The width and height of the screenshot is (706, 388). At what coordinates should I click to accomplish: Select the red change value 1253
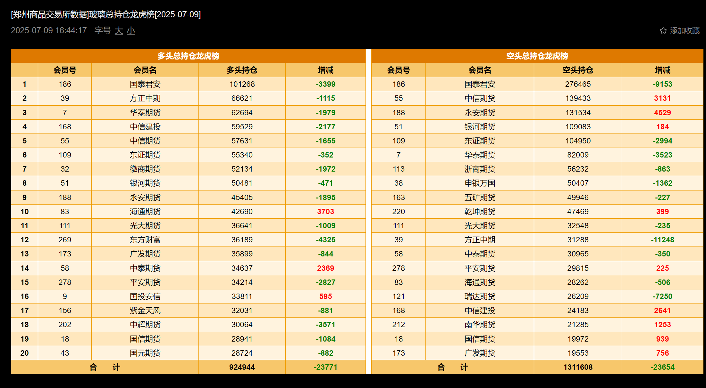tap(662, 325)
